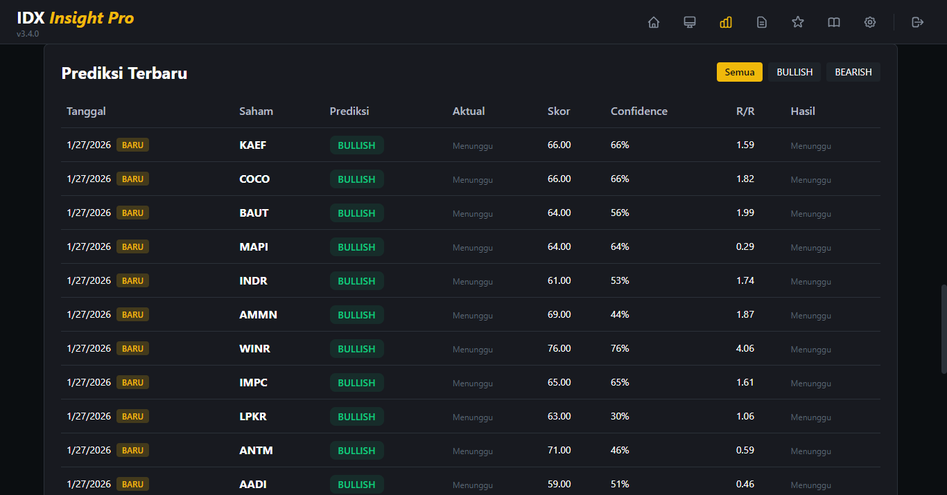947x495 pixels.
Task: Open the monitor screen icon
Action: (x=690, y=22)
